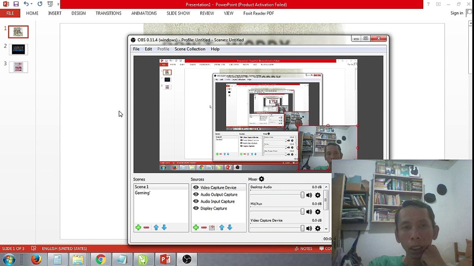Save the presentation from Quick Access Toolbar
Viewport: 474px width, 266px height.
coord(16,4)
